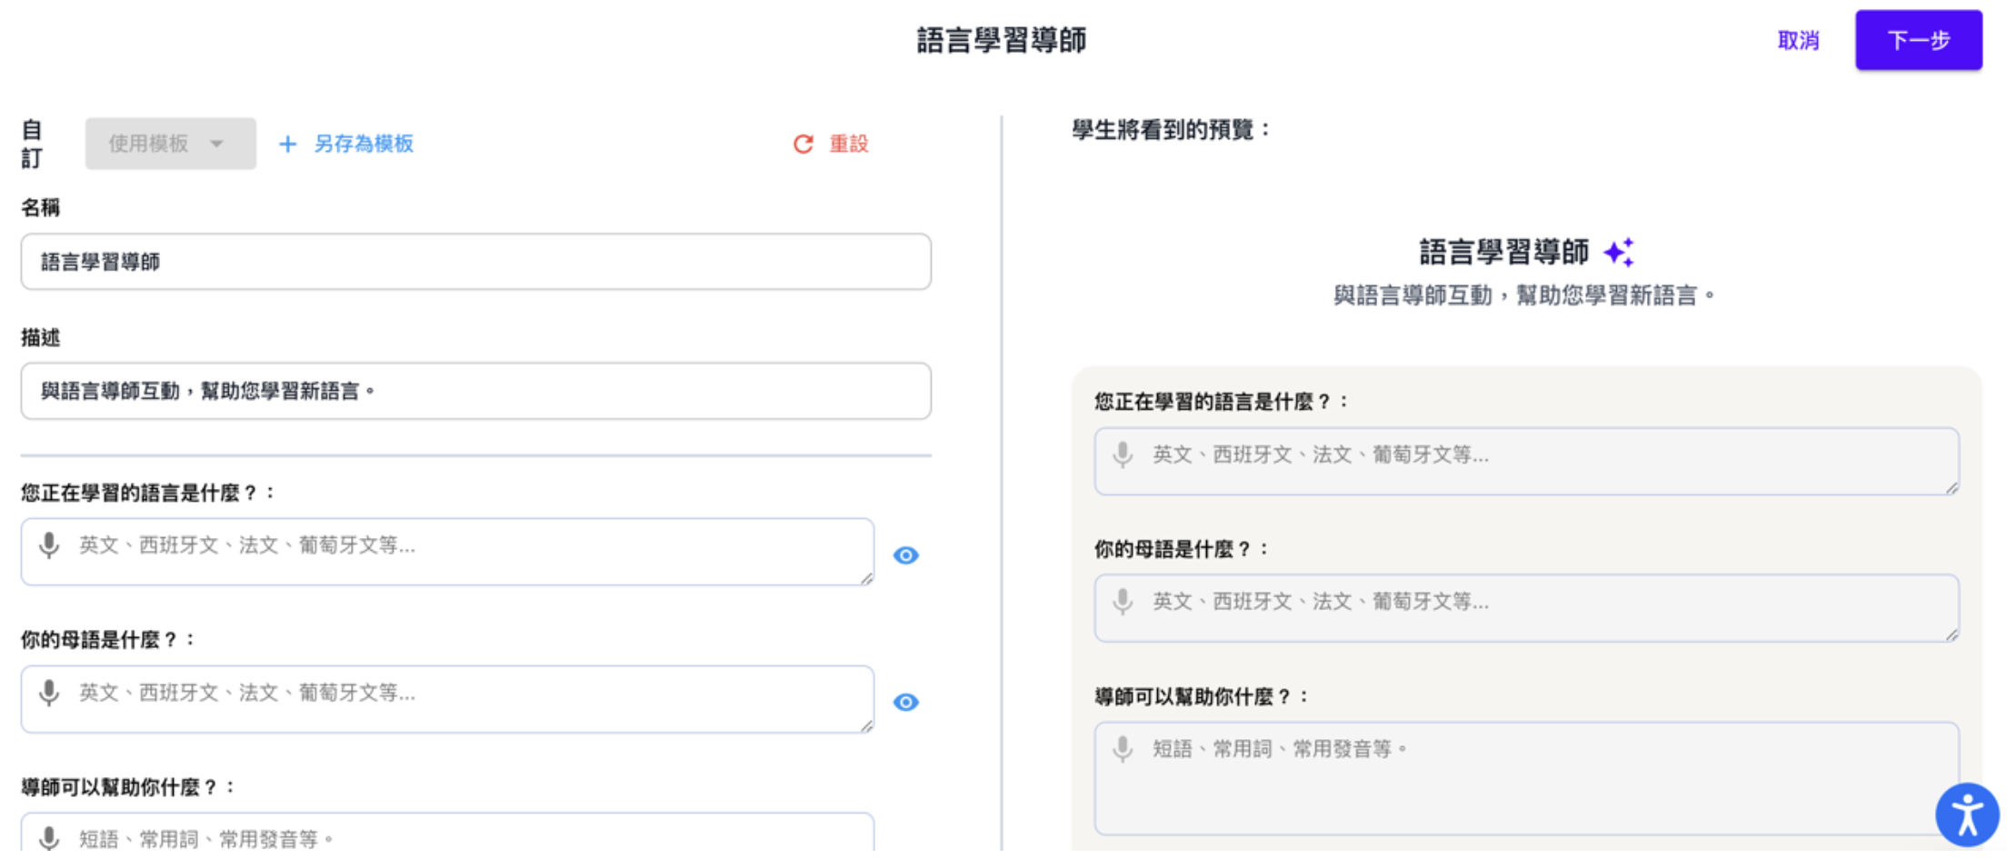Viewport: 2007px width, 858px height.
Task: Expand the learning language textarea resize handle
Action: coord(865,579)
